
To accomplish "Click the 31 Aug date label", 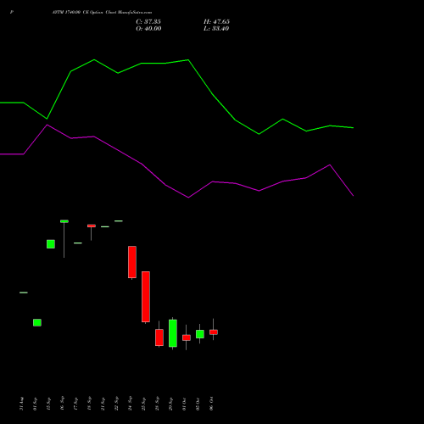I will tap(22, 404).
